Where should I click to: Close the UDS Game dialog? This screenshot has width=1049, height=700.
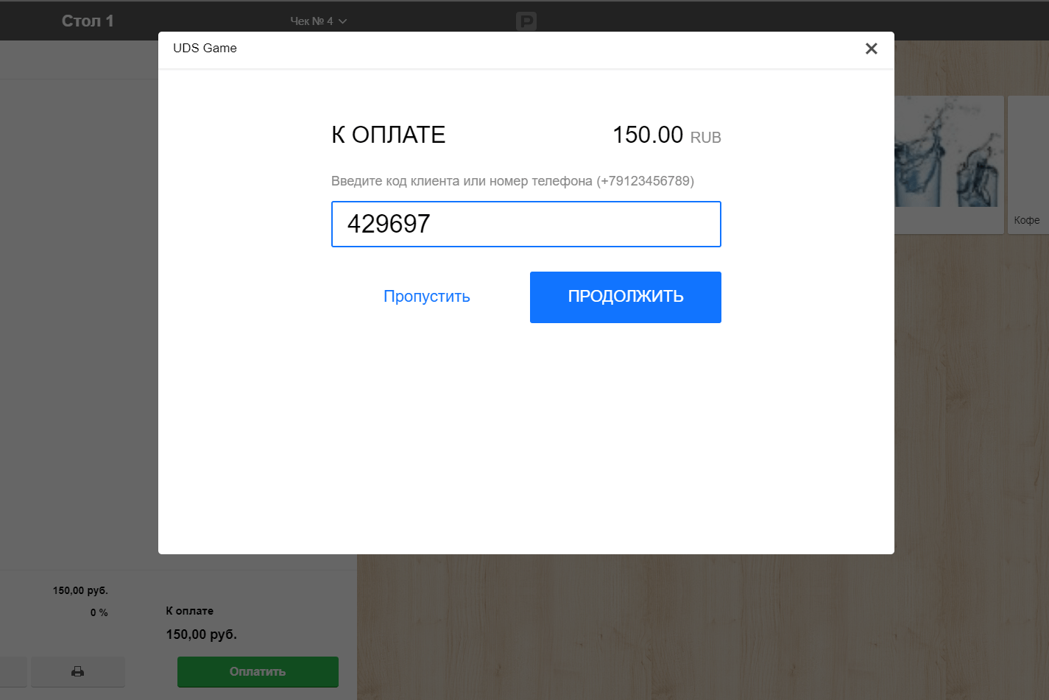(871, 49)
